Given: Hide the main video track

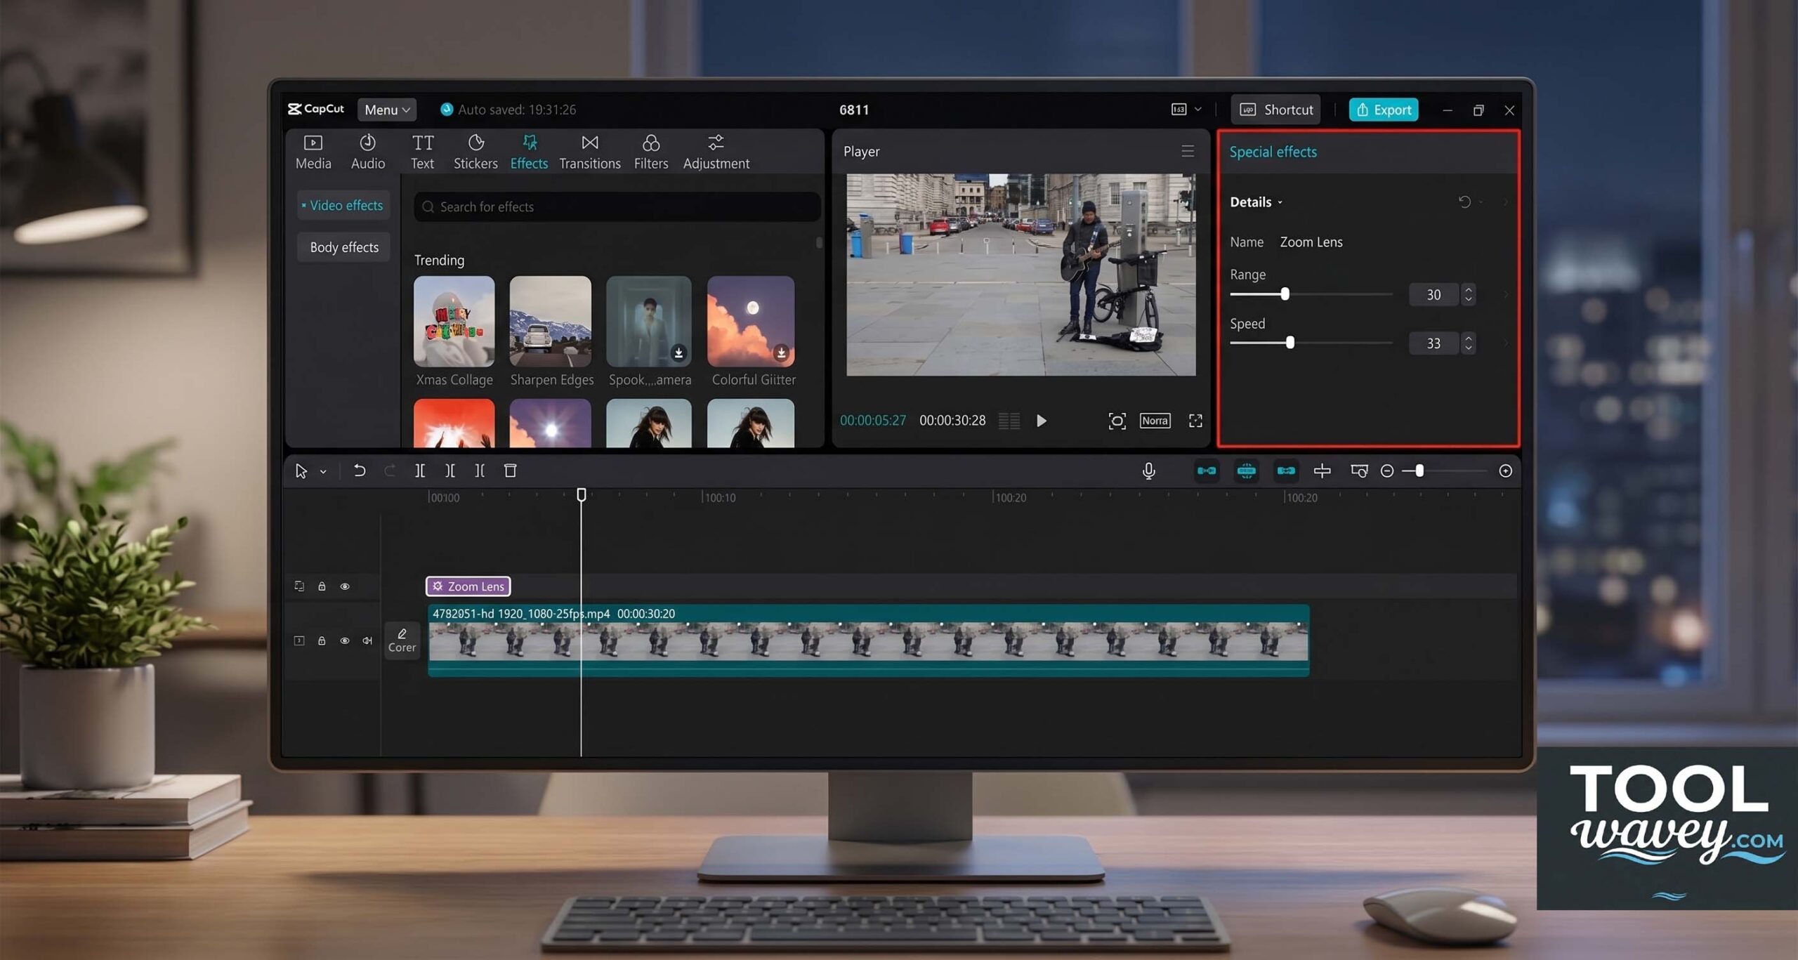Looking at the screenshot, I should [345, 640].
